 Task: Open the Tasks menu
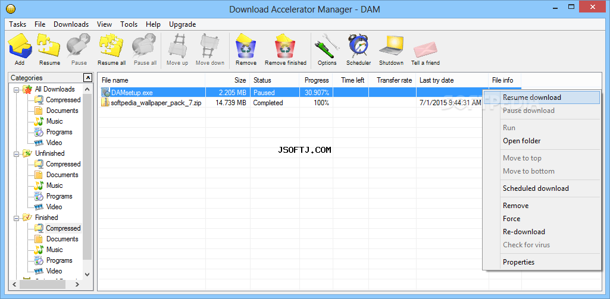click(17, 24)
